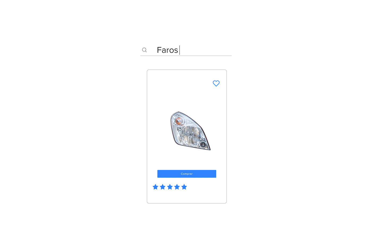This screenshot has width=372, height=239.
Task: Give the headlight a five-star rating
Action: click(184, 187)
